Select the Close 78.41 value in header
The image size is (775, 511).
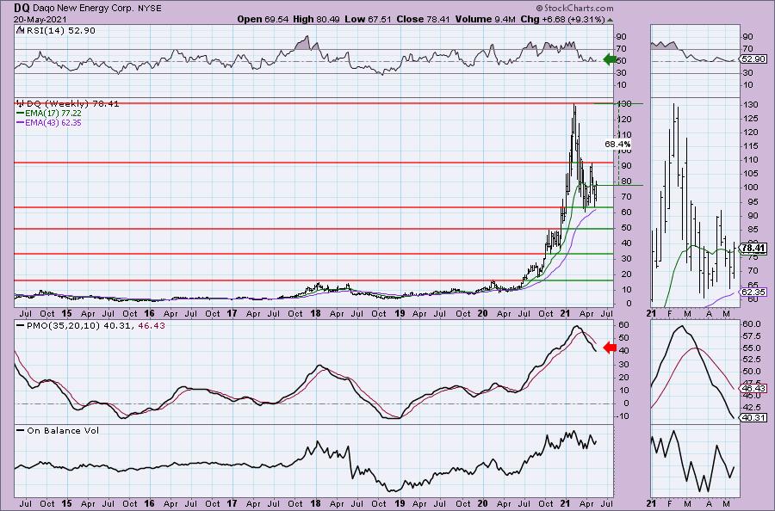[422, 19]
